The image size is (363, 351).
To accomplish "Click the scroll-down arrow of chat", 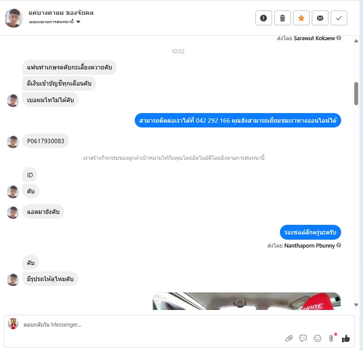I will point(356,305).
